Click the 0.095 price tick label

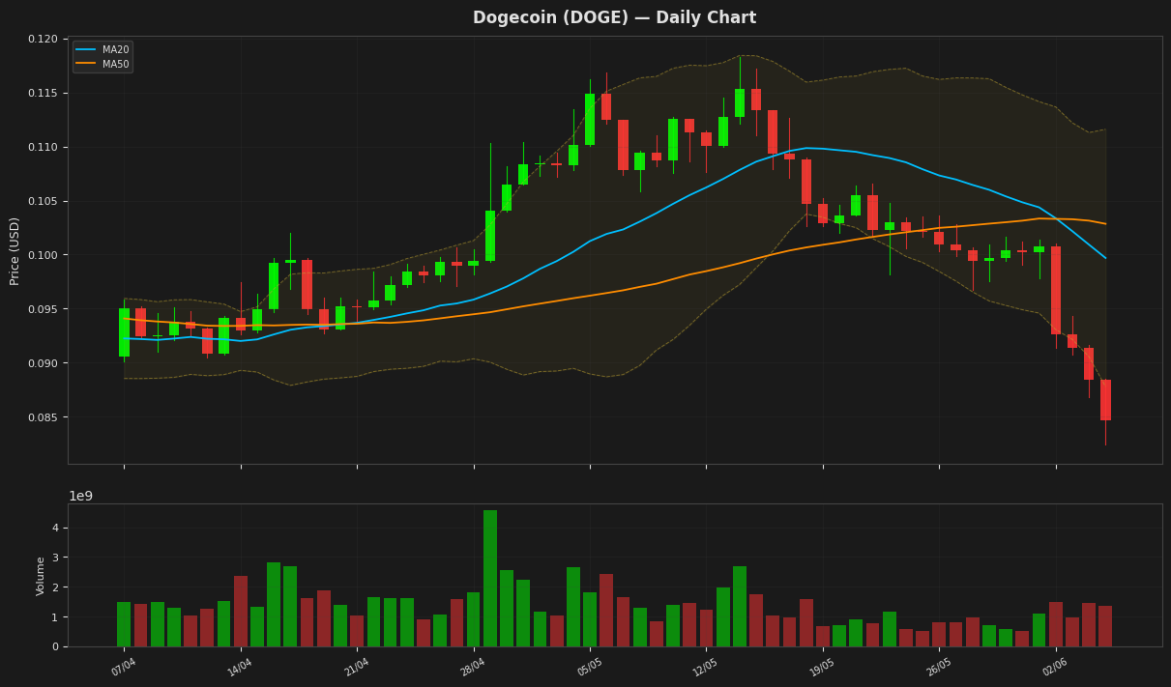[x=44, y=309]
